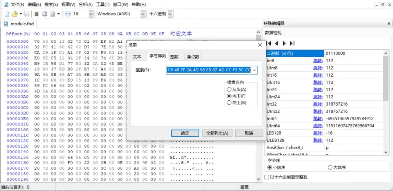Screen dimensions: 393x191
Task: Click 跳转 link in the Int24 row
Action: (318, 90)
